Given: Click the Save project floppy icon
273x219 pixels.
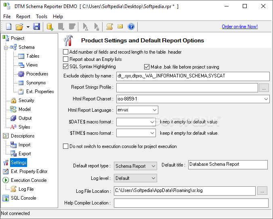Looking at the screenshot, I should click(37, 27).
